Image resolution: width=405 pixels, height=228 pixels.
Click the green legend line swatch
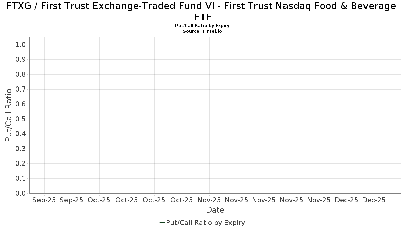[x=162, y=223]
